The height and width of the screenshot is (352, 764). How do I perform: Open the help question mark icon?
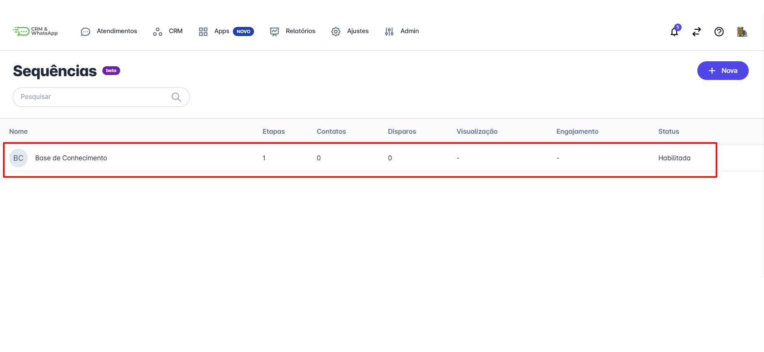(x=719, y=32)
